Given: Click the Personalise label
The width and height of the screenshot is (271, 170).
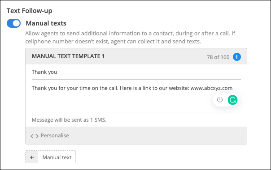Looking at the screenshot, I should pos(55,136).
